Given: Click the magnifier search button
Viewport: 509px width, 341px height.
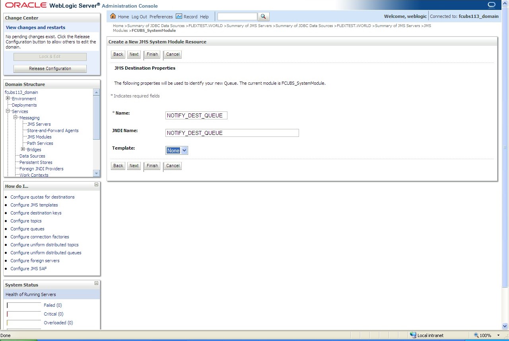Looking at the screenshot, I should (x=264, y=17).
